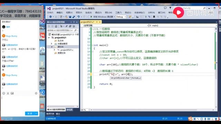221x124 pixels.
Task: Click the Visual Studio desktop shortcut icon
Action: (x=42, y=21)
